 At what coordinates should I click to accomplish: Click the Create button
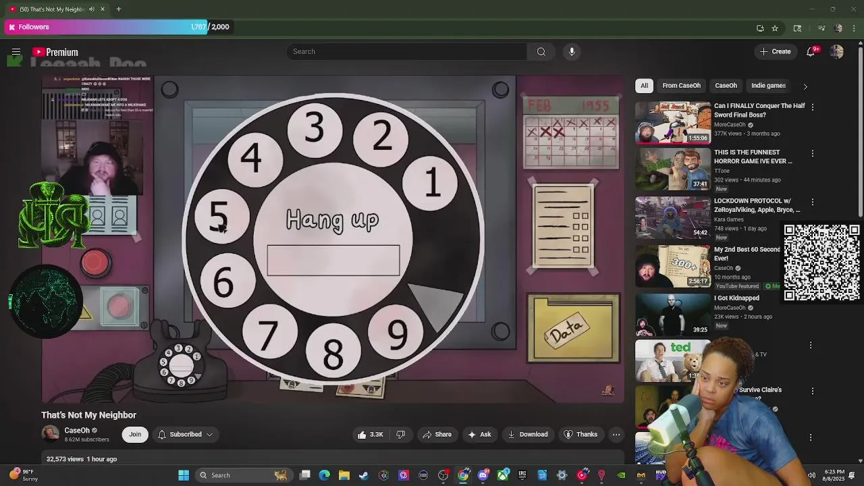click(775, 52)
